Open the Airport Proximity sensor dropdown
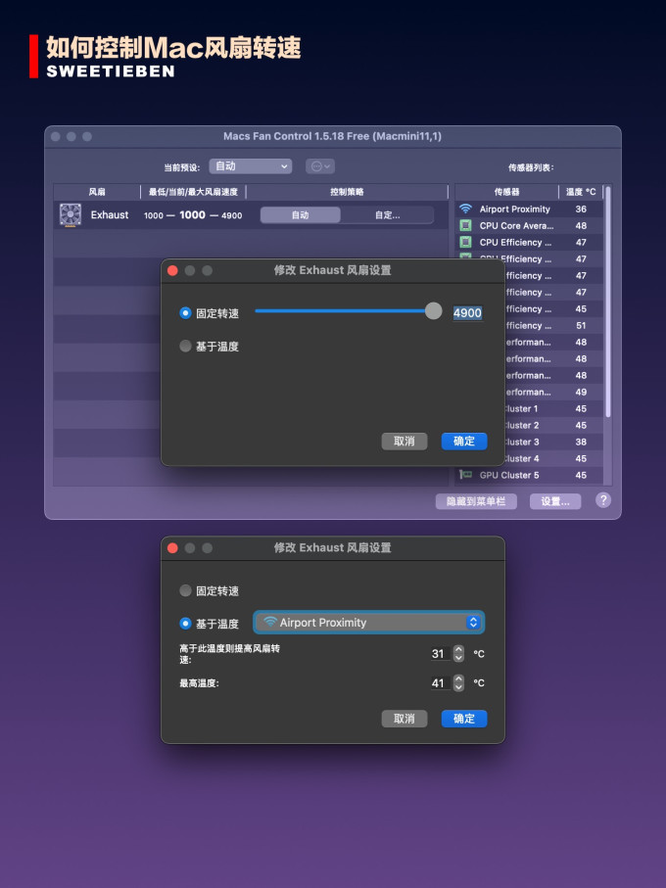The image size is (666, 888). pos(368,623)
